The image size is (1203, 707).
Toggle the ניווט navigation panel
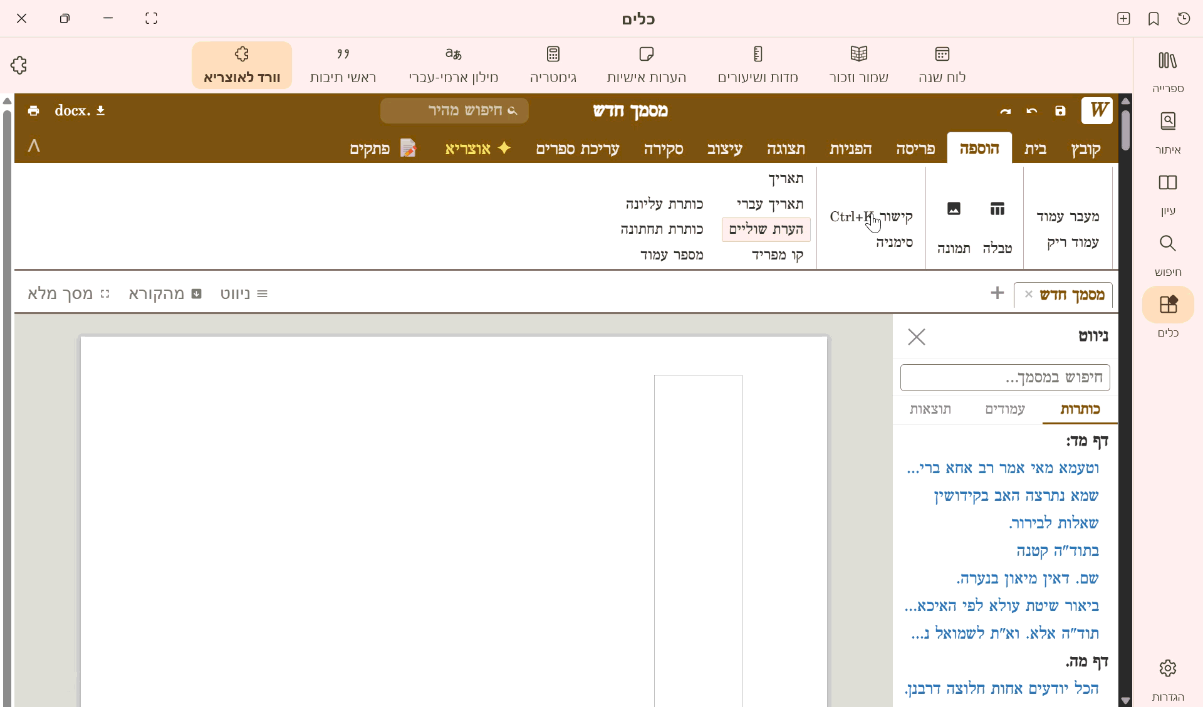pos(244,294)
